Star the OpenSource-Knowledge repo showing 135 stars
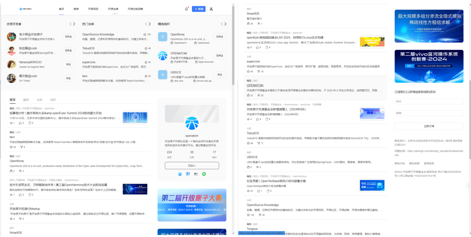471x237 pixels. point(145,34)
